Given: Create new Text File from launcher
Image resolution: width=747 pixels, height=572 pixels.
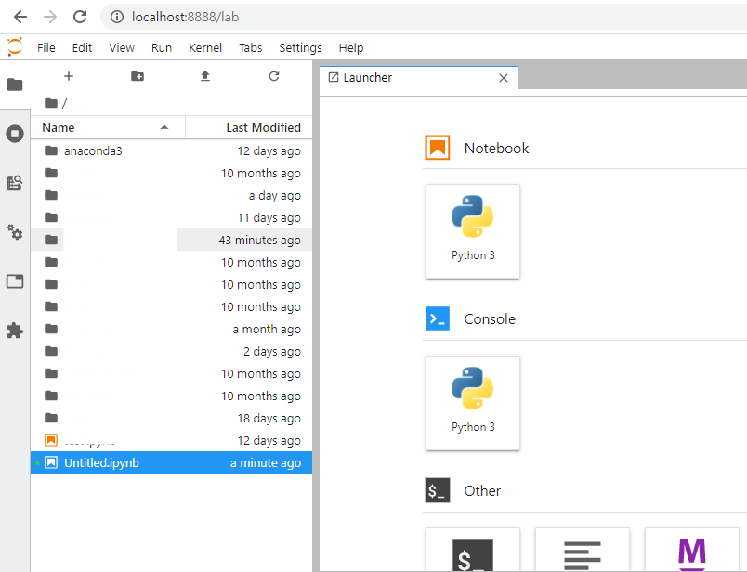Looking at the screenshot, I should pos(583,550).
